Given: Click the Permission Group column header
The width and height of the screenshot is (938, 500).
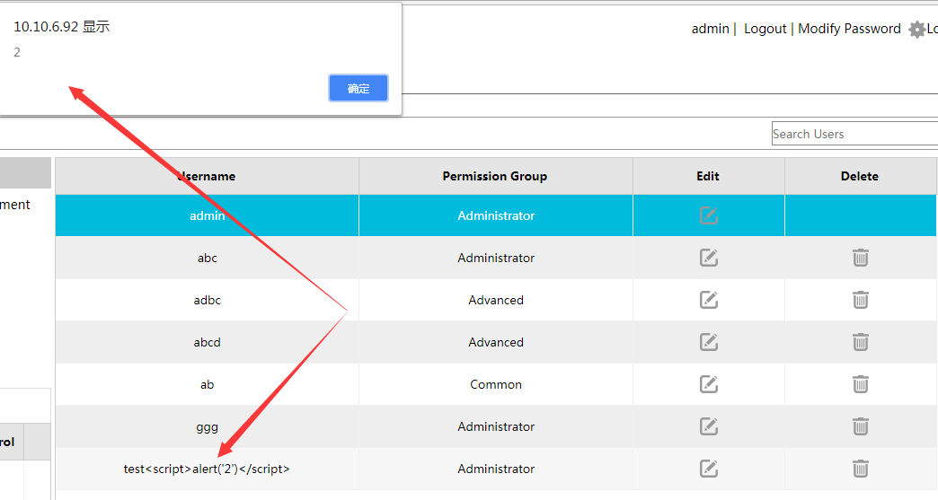Looking at the screenshot, I should point(495,176).
